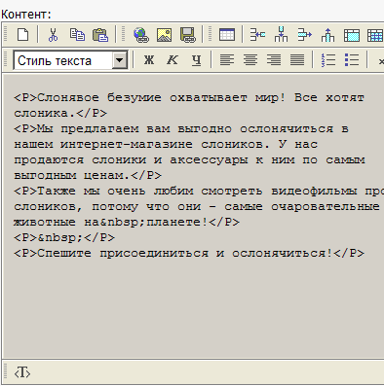Screen dimensions: 384x386
Task: Click the line '<P>&nbsp;</P>'
Action: point(64,237)
